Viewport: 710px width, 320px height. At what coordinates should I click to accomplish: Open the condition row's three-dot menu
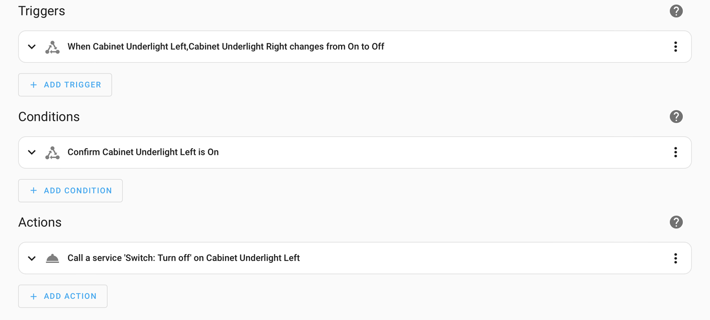676,152
